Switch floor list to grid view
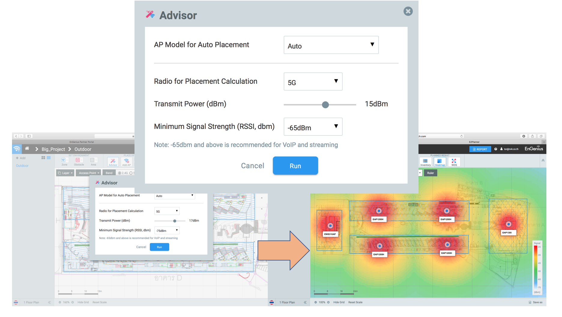The height and width of the screenshot is (317, 562). click(43, 158)
